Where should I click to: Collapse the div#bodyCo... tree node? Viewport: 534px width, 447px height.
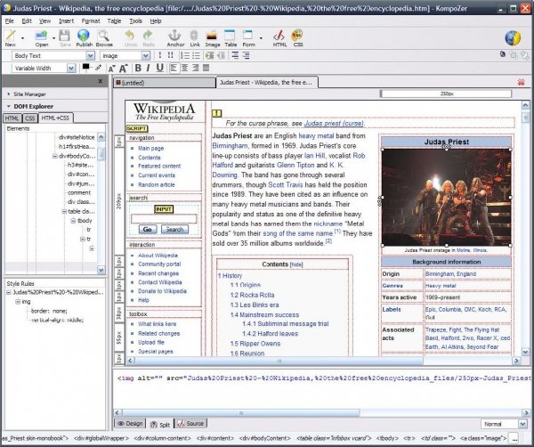[54, 156]
